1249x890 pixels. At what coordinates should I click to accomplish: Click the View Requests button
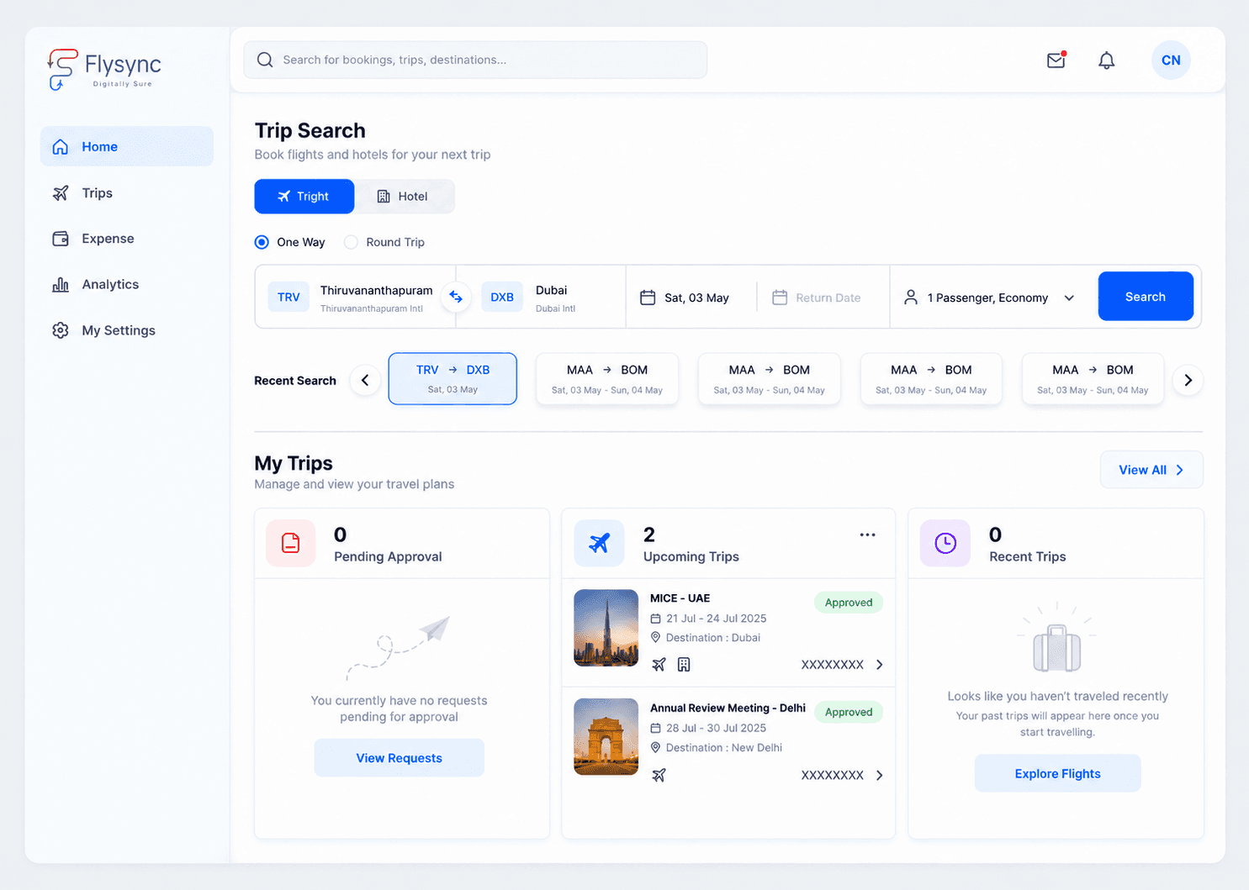[400, 758]
